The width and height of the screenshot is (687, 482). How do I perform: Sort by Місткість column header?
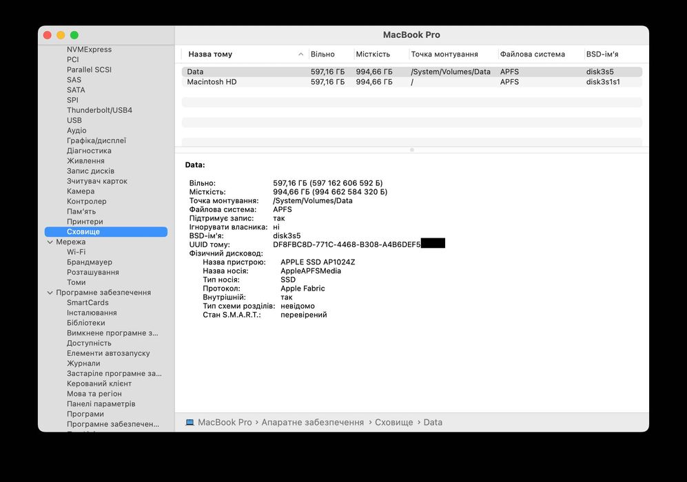point(373,54)
